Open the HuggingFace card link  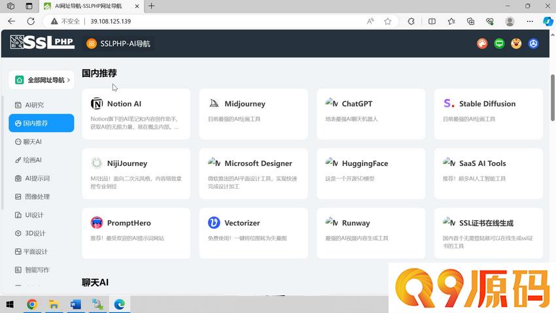coord(371,174)
